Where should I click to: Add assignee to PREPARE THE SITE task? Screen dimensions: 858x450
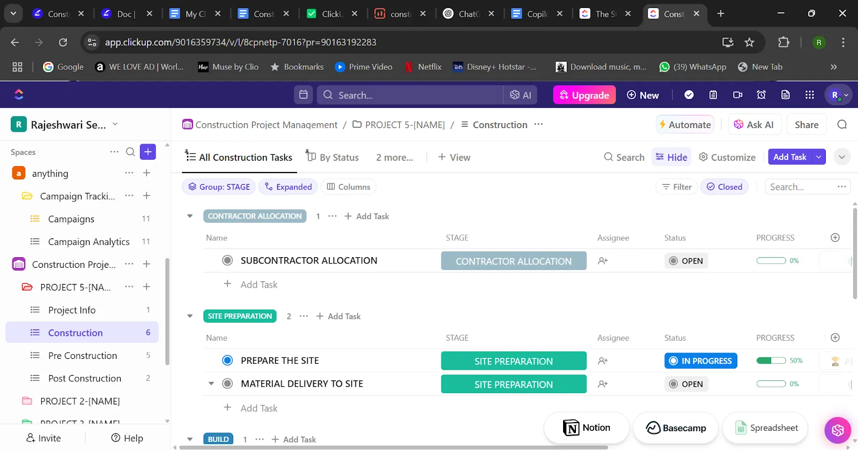point(603,361)
